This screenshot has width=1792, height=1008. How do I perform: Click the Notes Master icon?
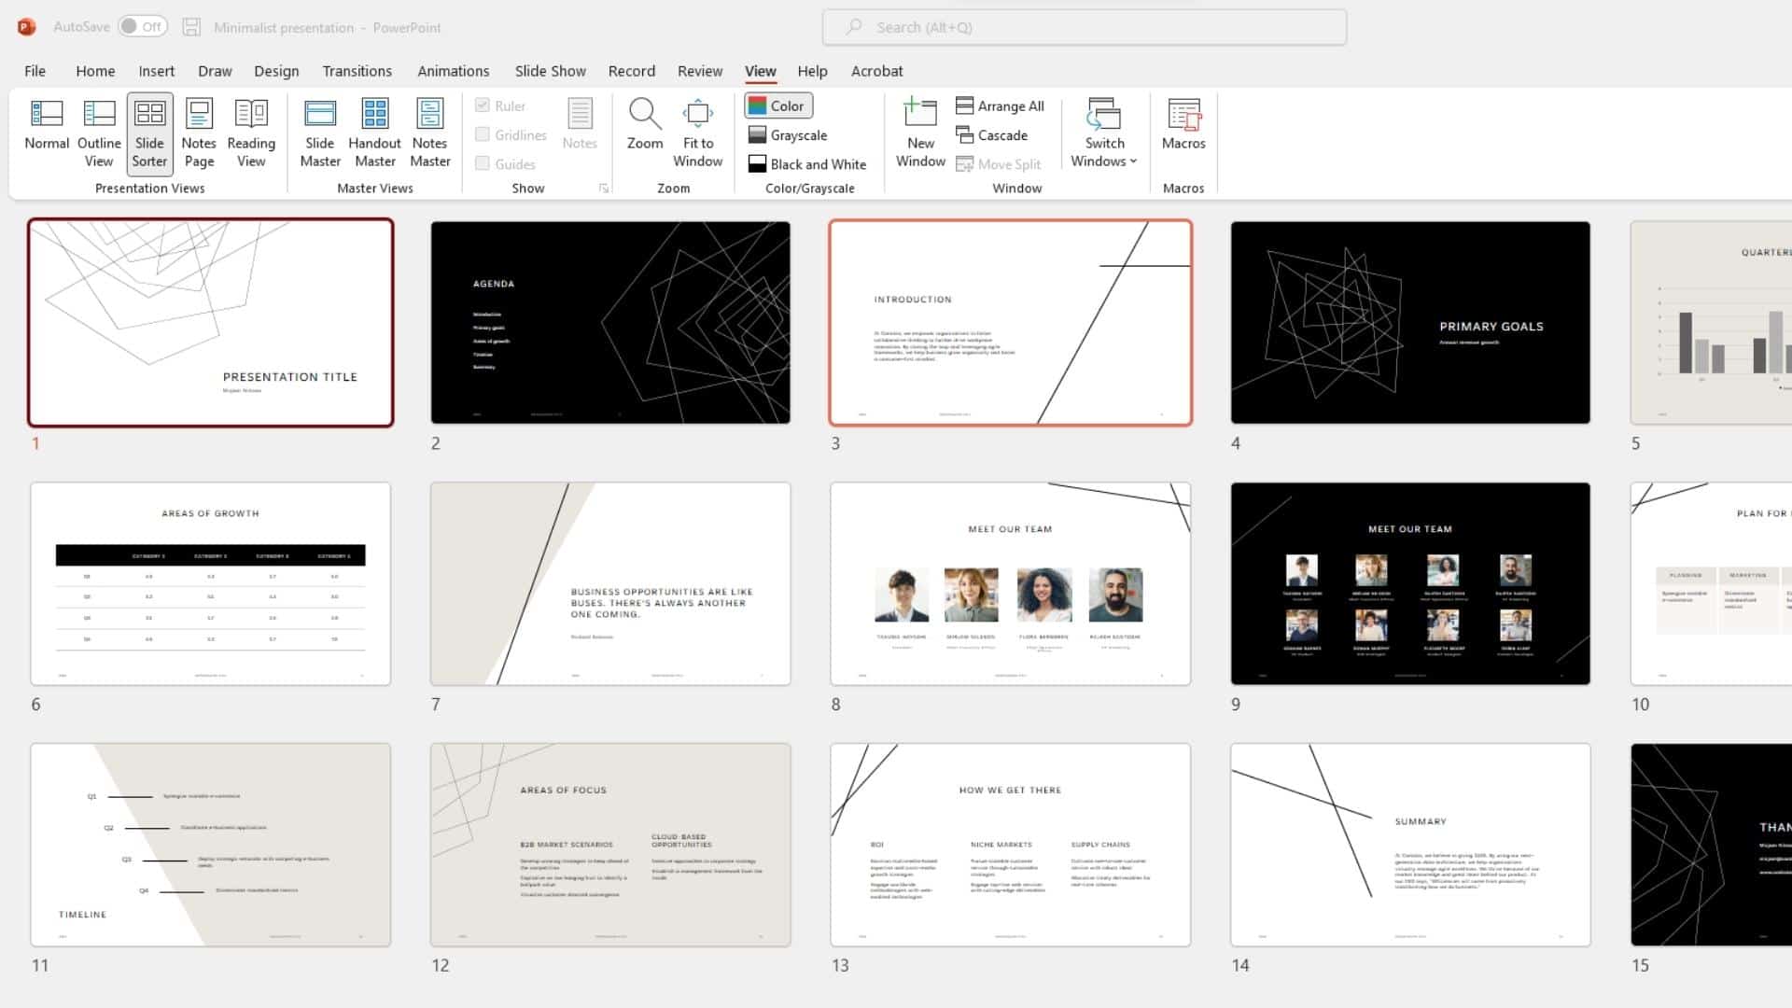(x=431, y=132)
